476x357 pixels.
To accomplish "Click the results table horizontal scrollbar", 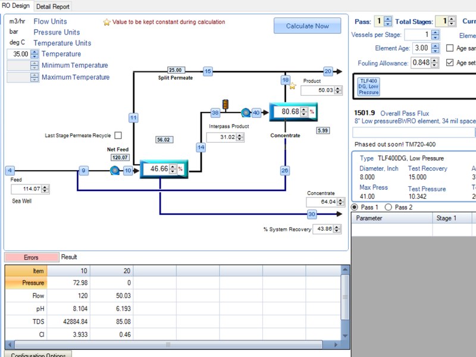I will (168, 345).
